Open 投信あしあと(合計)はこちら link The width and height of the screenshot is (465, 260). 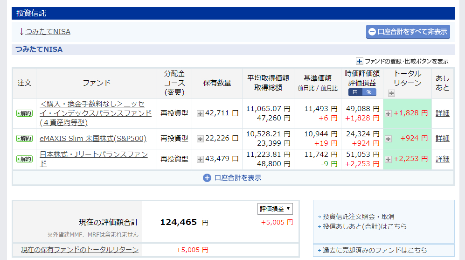[x=364, y=226]
